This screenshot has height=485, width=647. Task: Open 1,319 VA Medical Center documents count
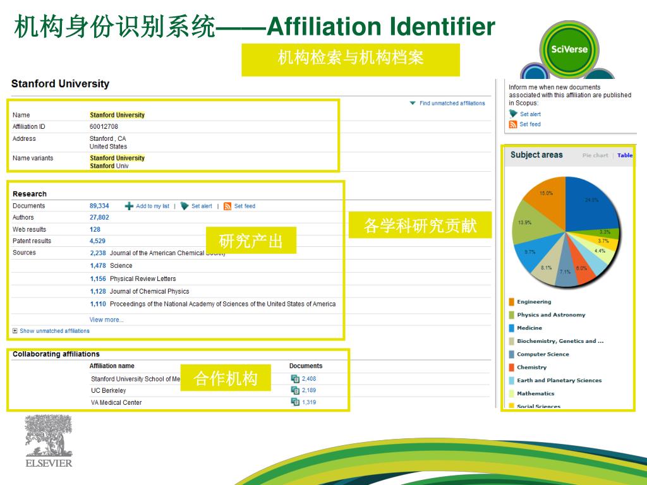pos(309,402)
